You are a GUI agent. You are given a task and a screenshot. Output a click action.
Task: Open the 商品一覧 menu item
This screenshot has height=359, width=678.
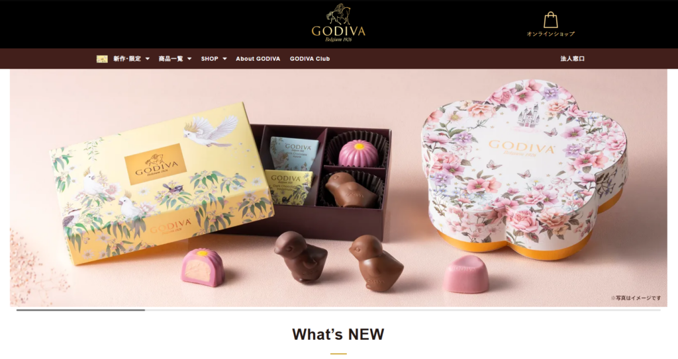171,59
